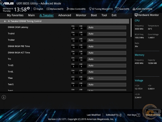This screenshot has width=162, height=122.
Task: Select the Ai Tweaker tab
Action: (x=47, y=15)
